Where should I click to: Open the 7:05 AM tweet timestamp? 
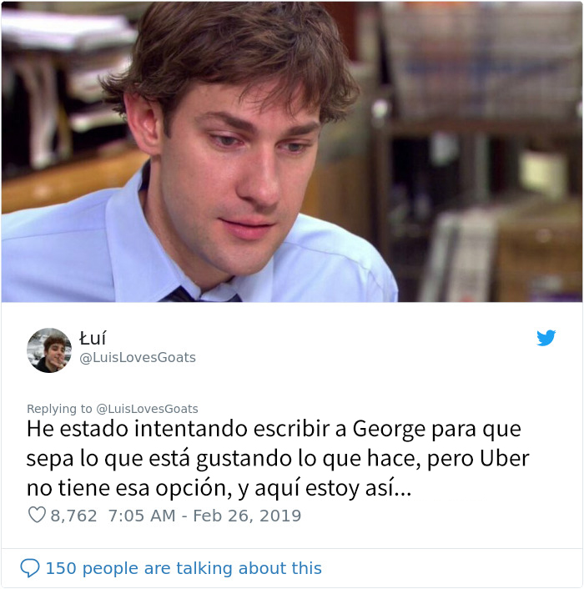(x=142, y=516)
